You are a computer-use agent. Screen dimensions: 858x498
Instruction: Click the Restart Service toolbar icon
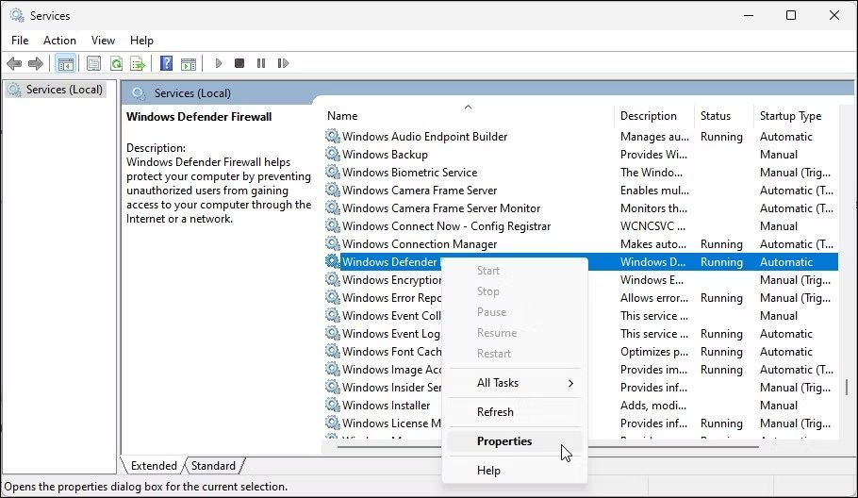click(x=283, y=63)
